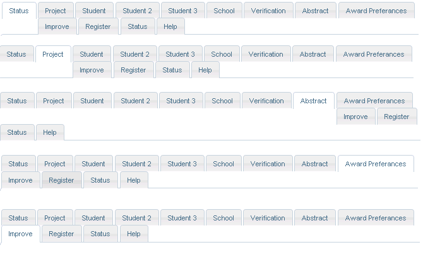Screen dimensions: 423x257
Task: Click the highlighted Abstract tab in third strip
Action: pyautogui.click(x=314, y=101)
